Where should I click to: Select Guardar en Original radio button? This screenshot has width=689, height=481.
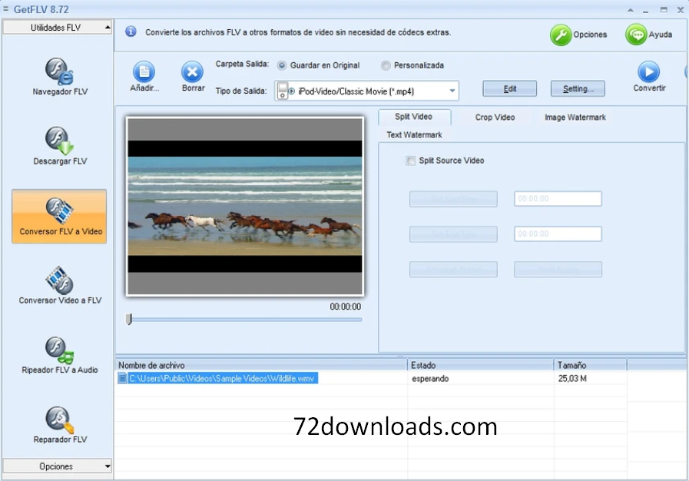coord(282,66)
